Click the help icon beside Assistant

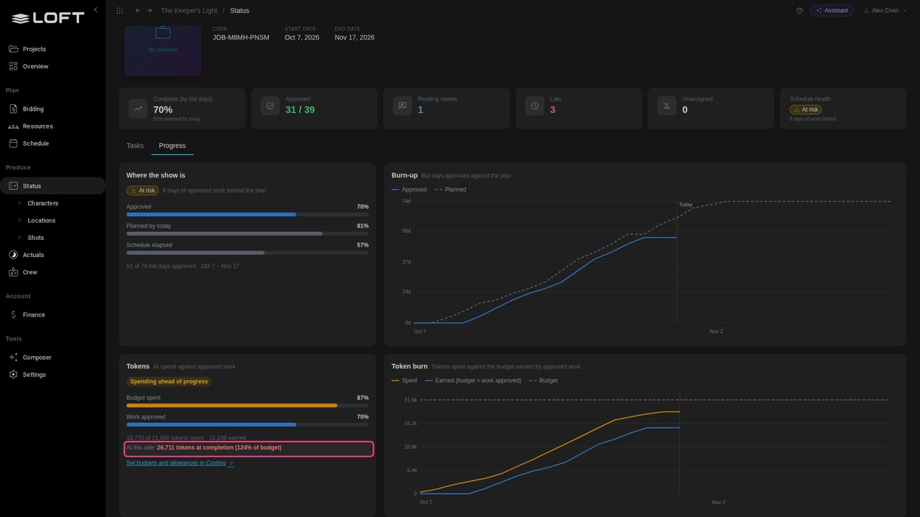[x=799, y=11]
